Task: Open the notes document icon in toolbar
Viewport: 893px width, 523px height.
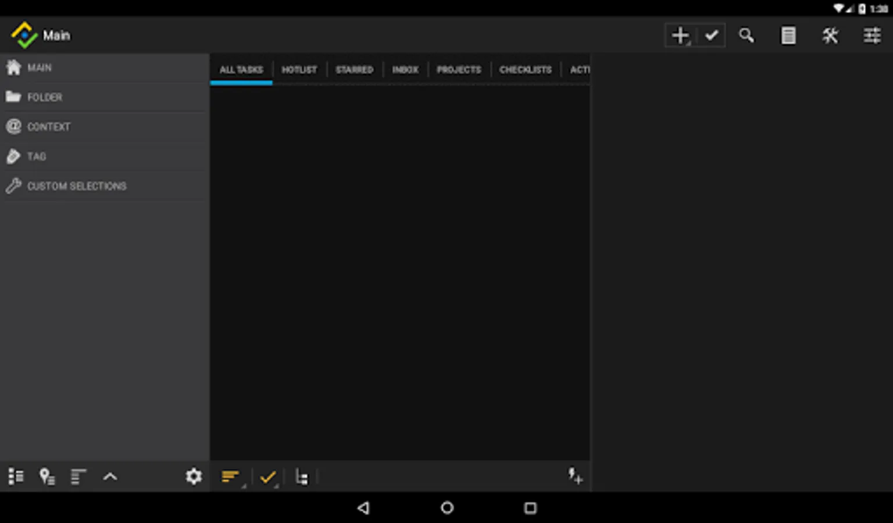Action: pyautogui.click(x=788, y=35)
